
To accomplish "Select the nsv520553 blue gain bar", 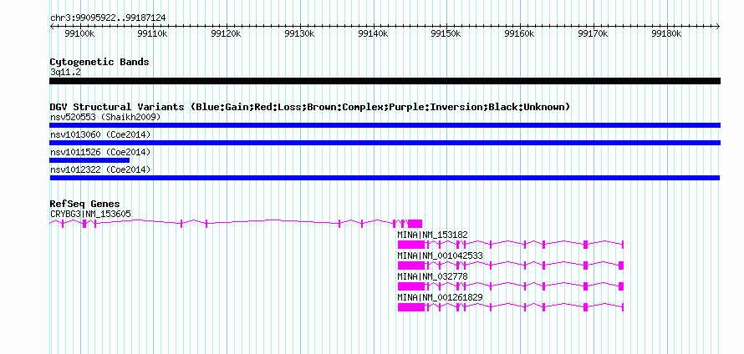I will 385,125.
